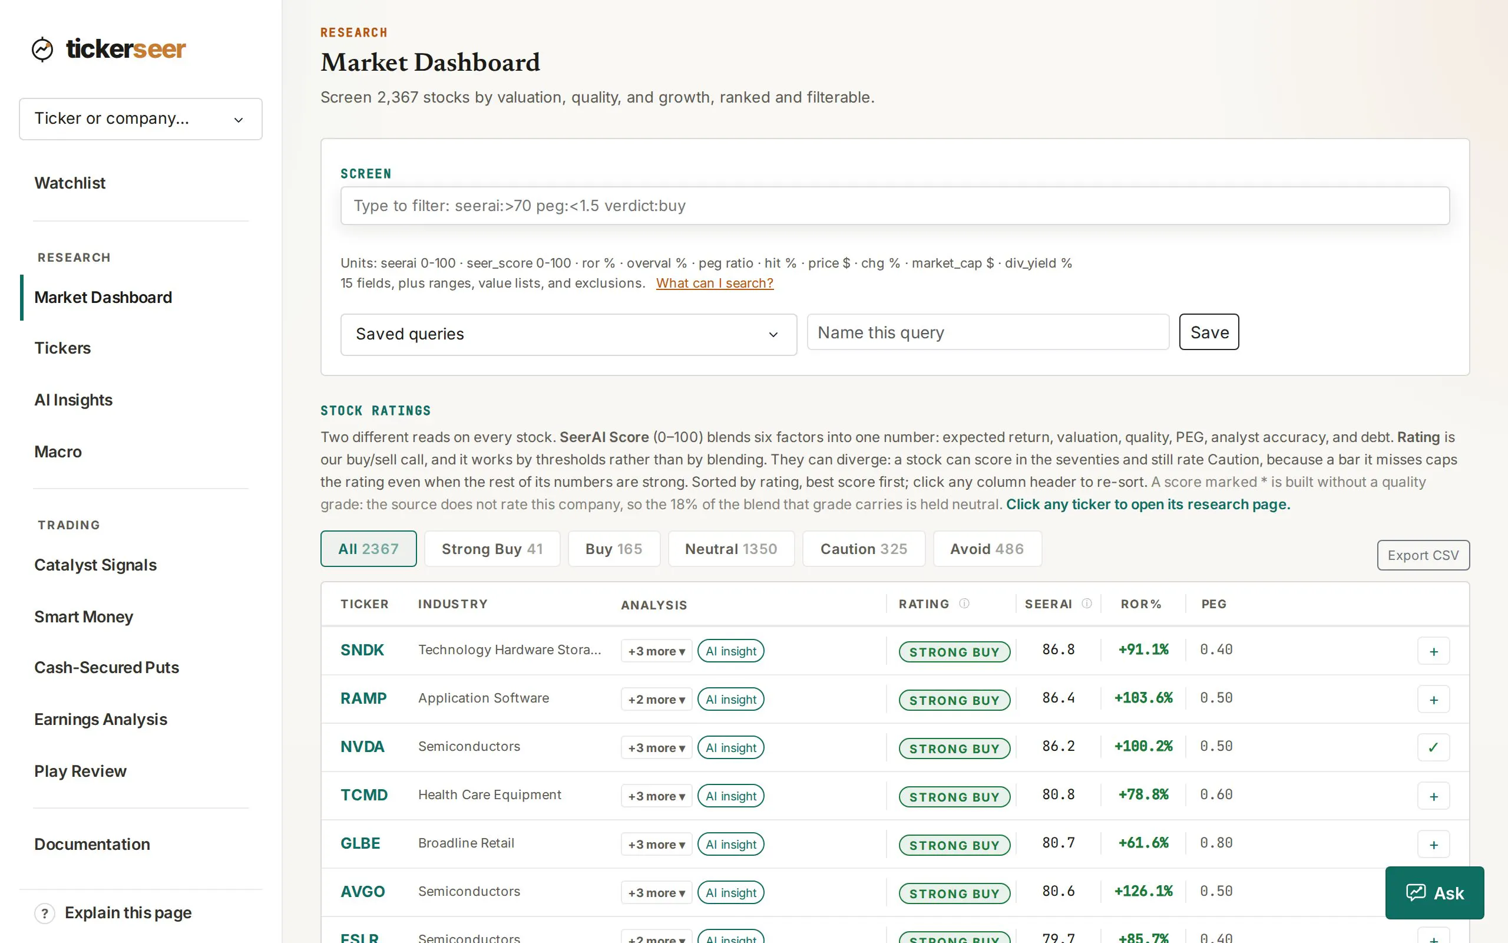1508x943 pixels.
Task: Open the NVDA ticker research page
Action: 362,747
